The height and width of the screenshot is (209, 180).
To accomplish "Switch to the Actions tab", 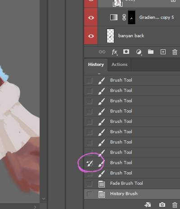I will pyautogui.click(x=119, y=65).
